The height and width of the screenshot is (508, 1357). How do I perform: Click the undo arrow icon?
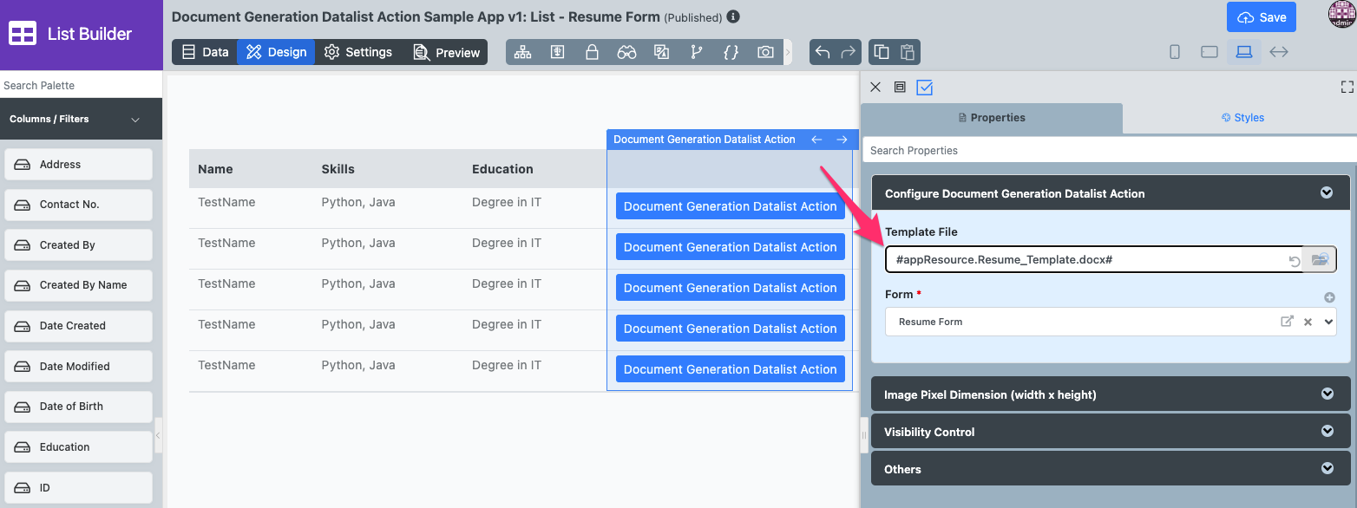coord(823,52)
